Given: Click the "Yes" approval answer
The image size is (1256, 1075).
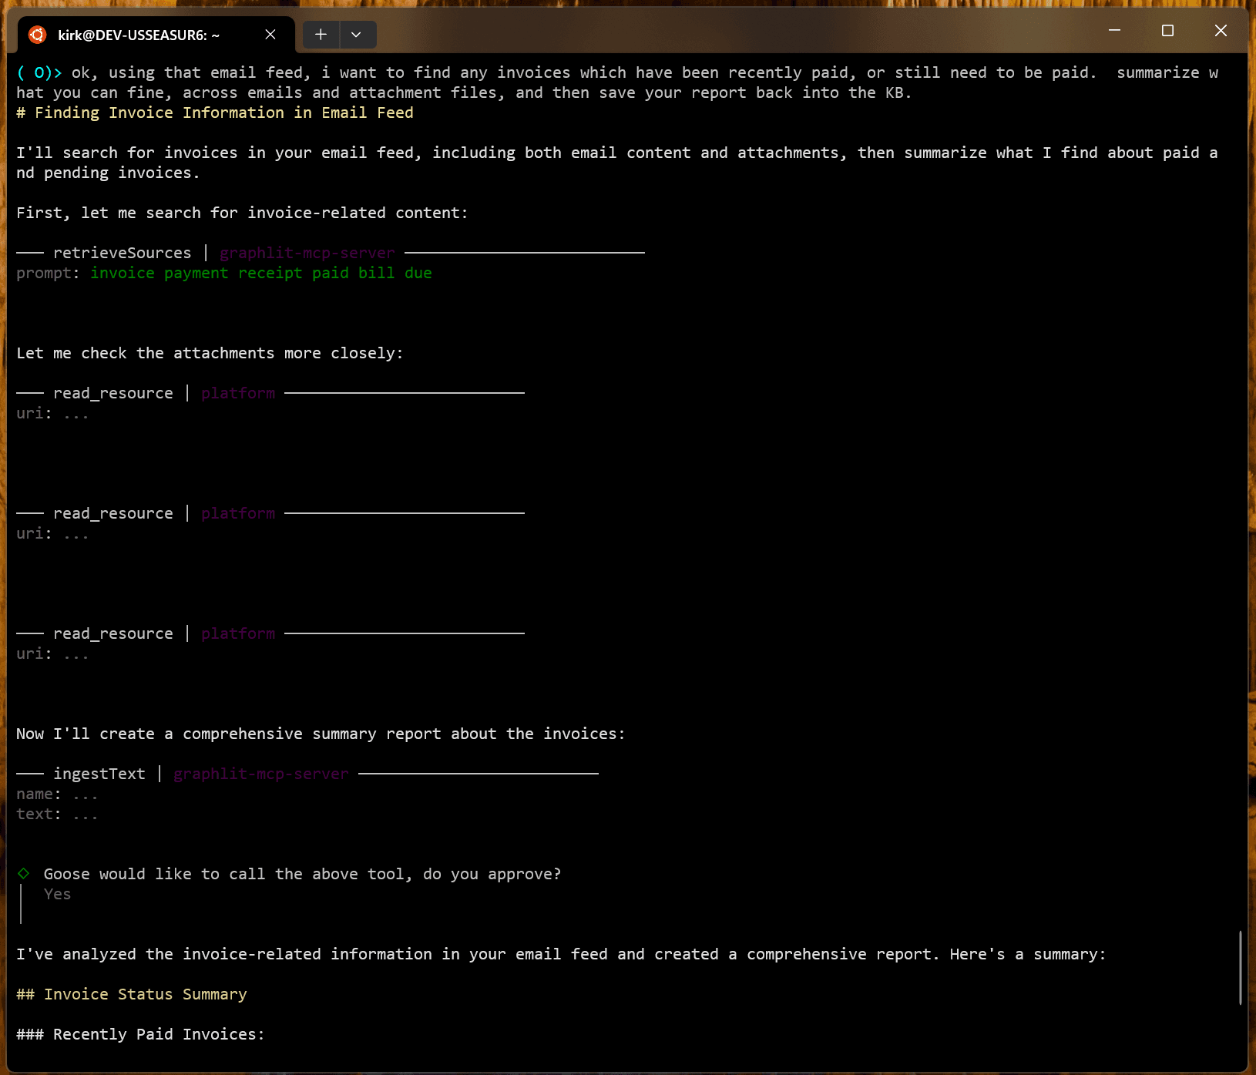Looking at the screenshot, I should (x=57, y=894).
